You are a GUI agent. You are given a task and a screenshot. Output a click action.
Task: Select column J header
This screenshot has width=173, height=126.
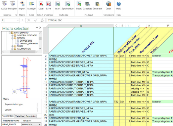(x=139, y=26)
